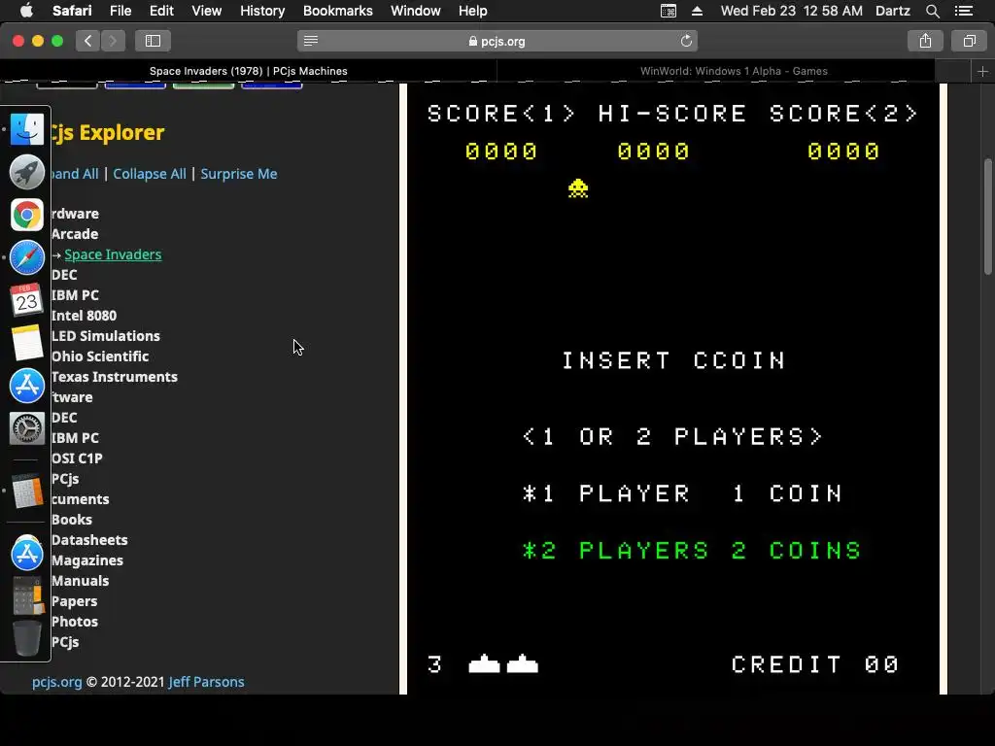The height and width of the screenshot is (746, 995).
Task: Expand Photos entry
Action: pyautogui.click(x=74, y=622)
